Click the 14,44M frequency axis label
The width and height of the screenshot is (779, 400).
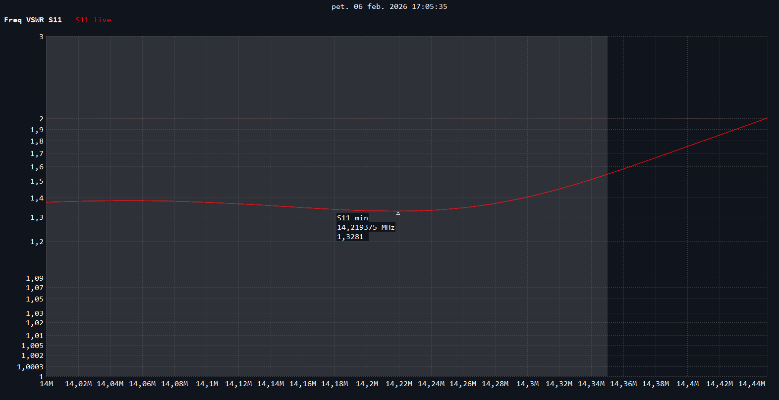(752, 384)
